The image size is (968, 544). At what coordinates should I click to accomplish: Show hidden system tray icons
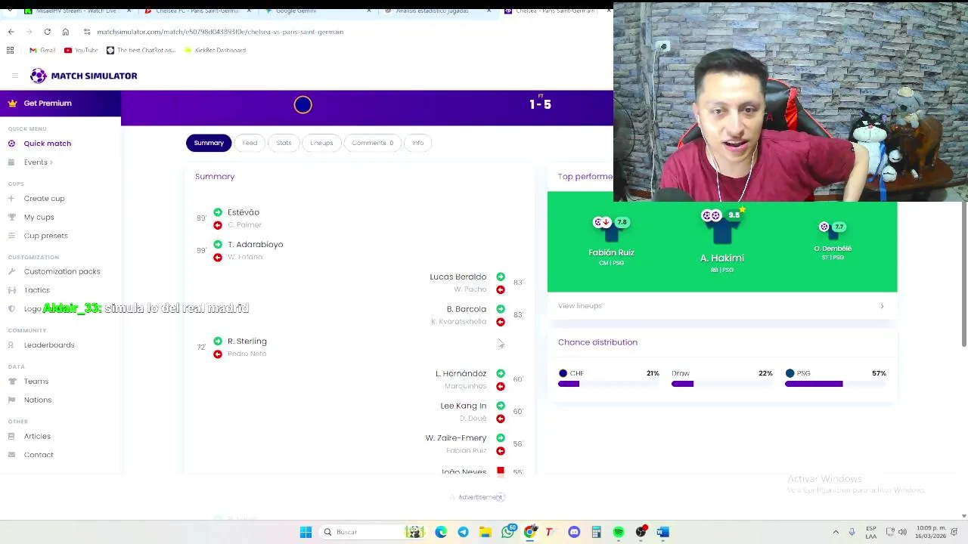pyautogui.click(x=836, y=532)
